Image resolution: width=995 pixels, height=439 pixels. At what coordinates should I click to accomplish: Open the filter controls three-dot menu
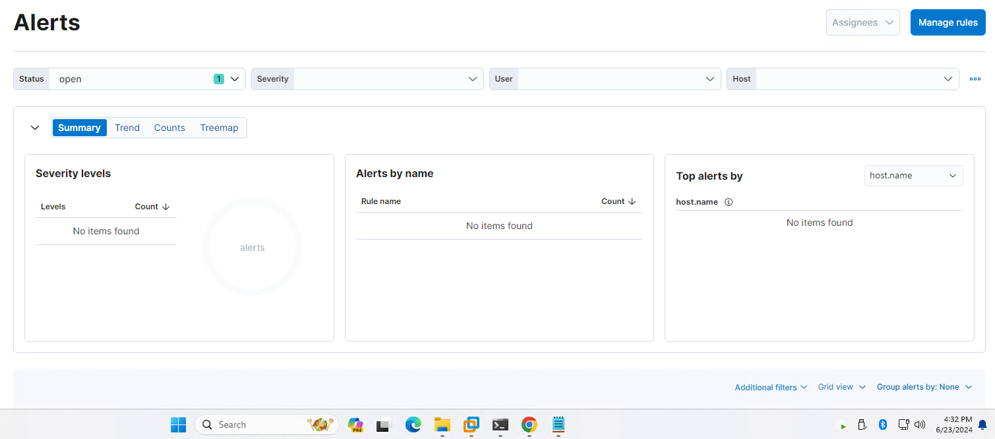tap(975, 79)
